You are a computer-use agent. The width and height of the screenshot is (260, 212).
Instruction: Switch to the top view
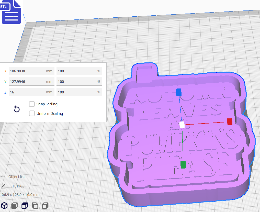[24, 206]
